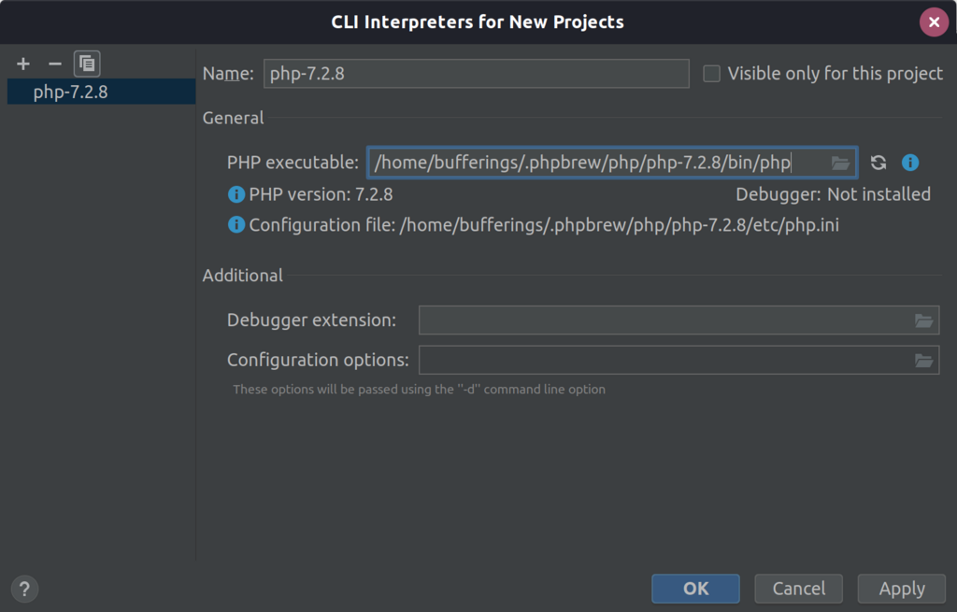
Task: Click the Name text field
Action: tap(475, 74)
